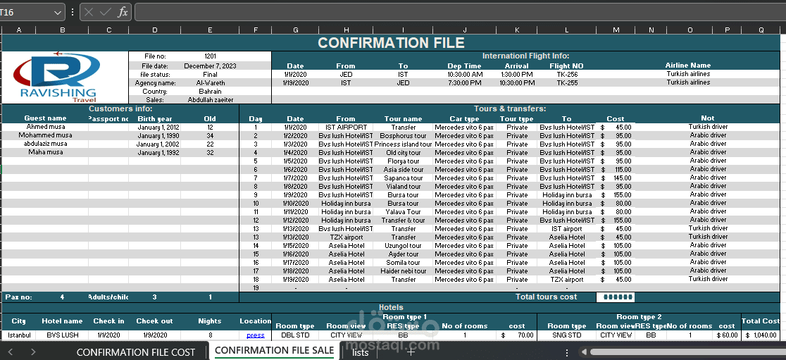Click the formula bar cancel X icon

(89, 12)
